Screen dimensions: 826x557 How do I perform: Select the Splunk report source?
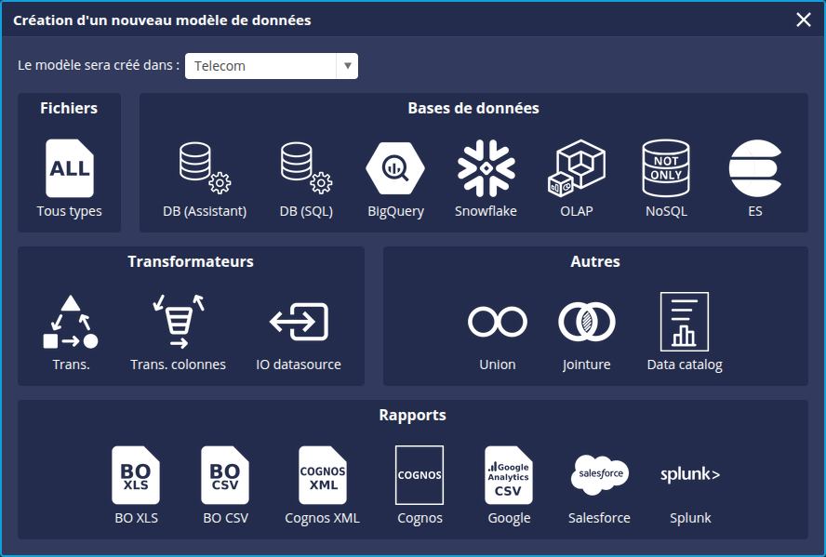[690, 475]
